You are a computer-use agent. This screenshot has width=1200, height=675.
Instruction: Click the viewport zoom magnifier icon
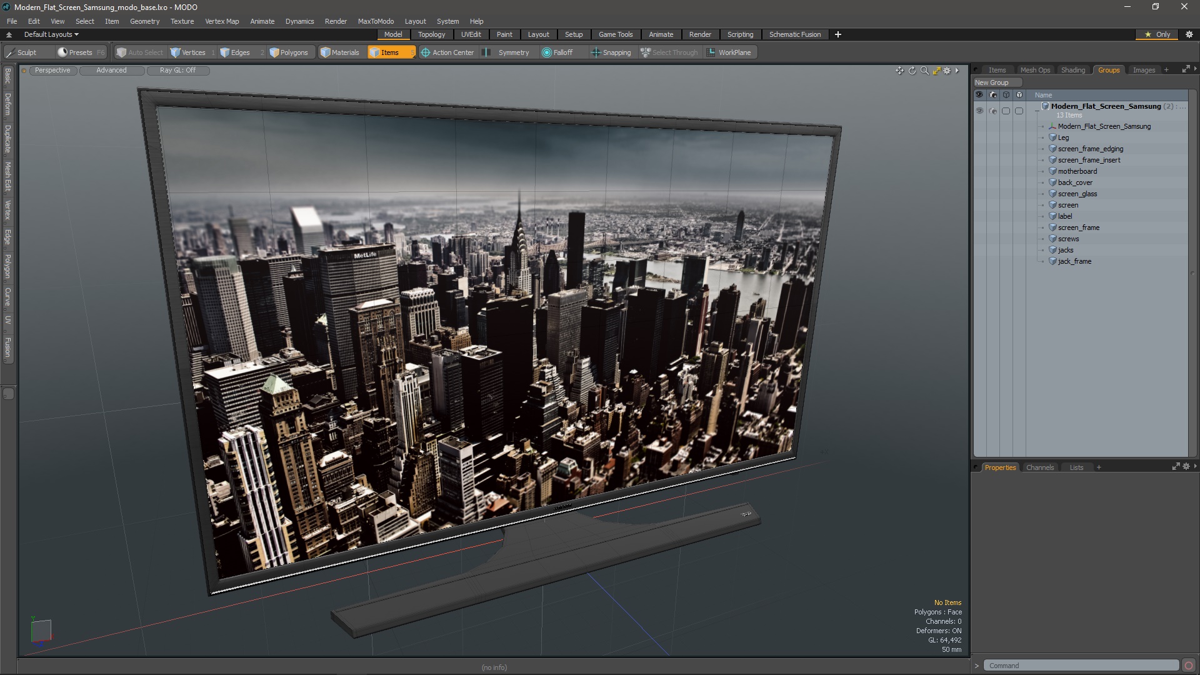pos(924,71)
